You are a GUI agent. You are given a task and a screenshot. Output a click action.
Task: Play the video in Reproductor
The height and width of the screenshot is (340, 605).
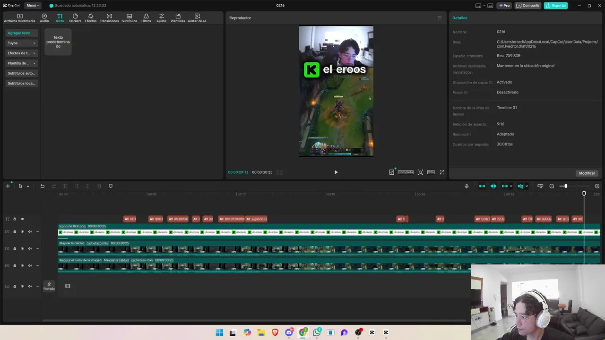click(x=336, y=172)
